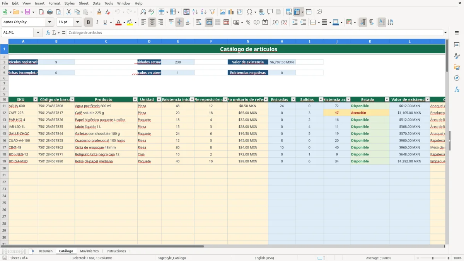Screen dimensions: 464x261
Task: Click the Atención status cell
Action: coord(370,113)
